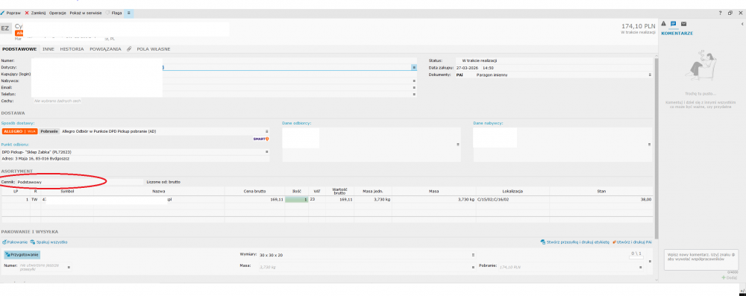The height and width of the screenshot is (296, 746).
Task: Switch to the INNE tab
Action: tap(48, 49)
